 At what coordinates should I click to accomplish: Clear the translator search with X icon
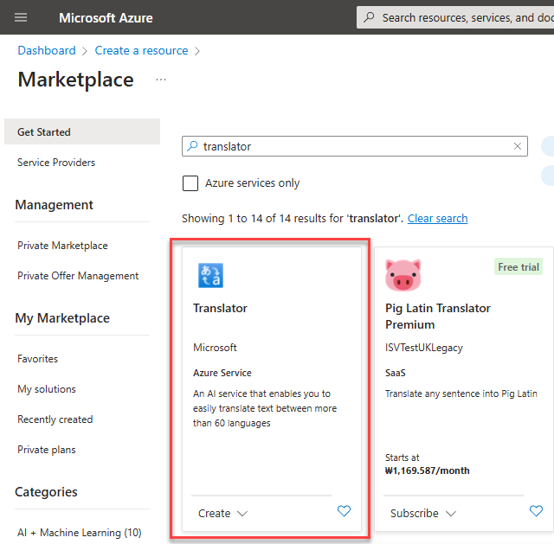coord(519,146)
